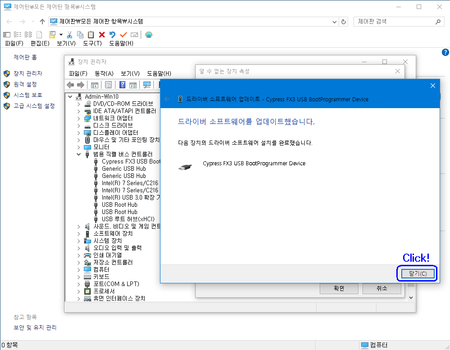The height and width of the screenshot is (350, 450).
Task: Collapse the Admin-Win10 root node
Action: 70,96
